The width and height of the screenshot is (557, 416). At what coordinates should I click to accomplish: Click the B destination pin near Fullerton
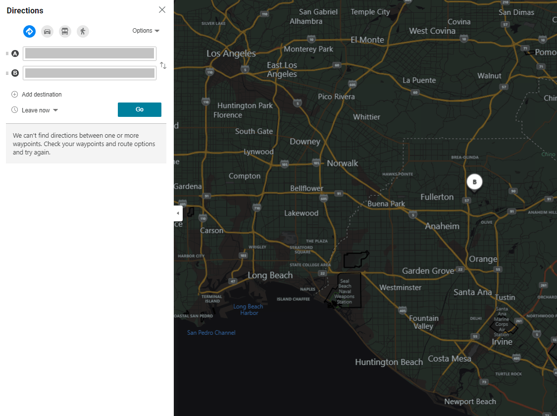tap(474, 182)
